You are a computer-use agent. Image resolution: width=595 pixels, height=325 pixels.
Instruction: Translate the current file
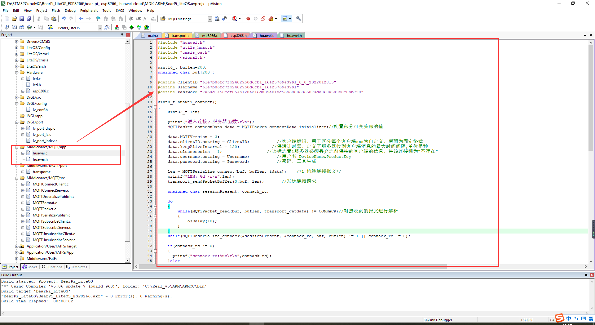[x=7, y=27]
